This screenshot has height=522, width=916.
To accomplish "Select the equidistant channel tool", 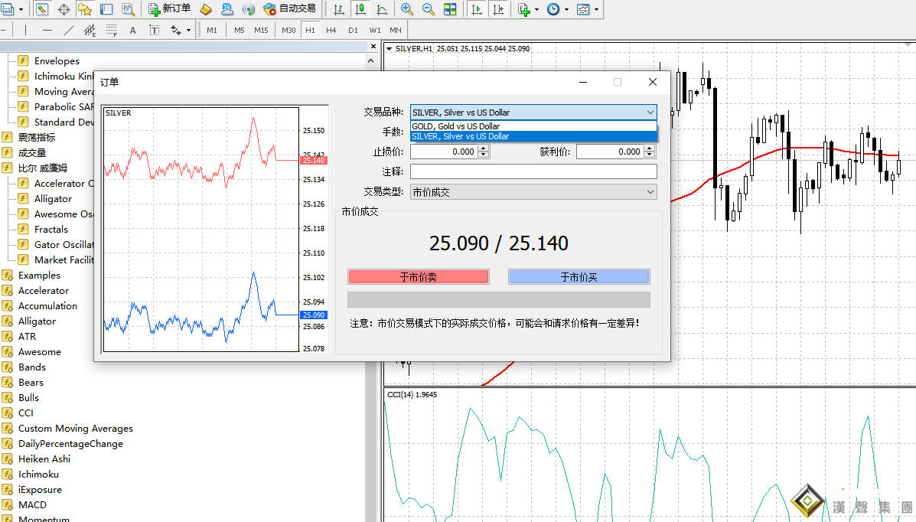I will 90,30.
